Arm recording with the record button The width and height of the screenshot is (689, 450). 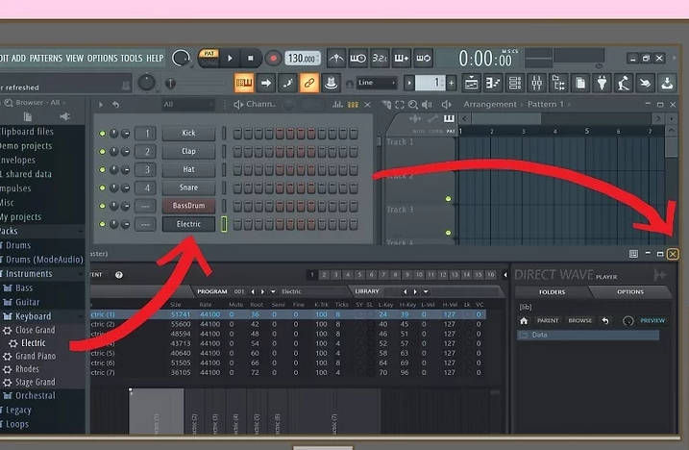(273, 58)
